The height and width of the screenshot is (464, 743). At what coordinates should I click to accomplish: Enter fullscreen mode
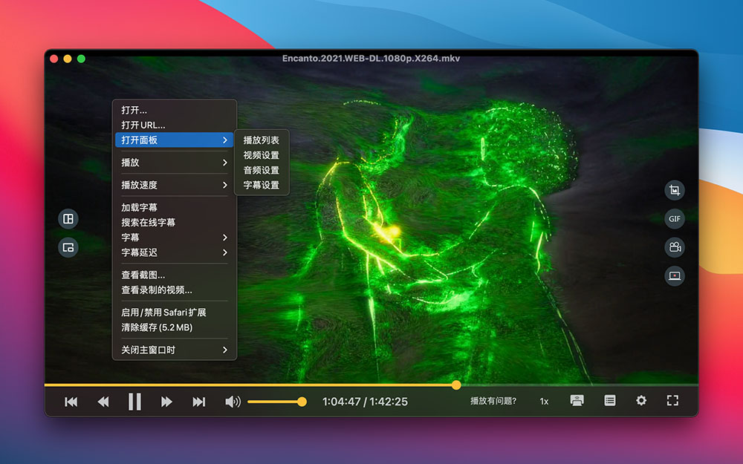tap(672, 401)
